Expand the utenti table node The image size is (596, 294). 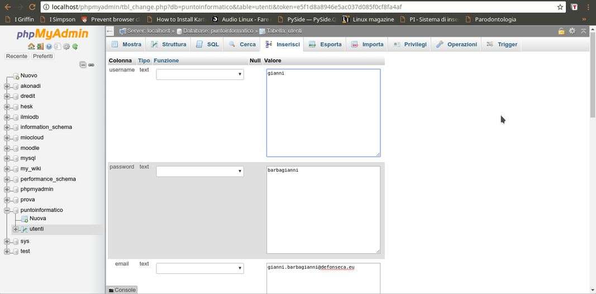tap(16, 229)
